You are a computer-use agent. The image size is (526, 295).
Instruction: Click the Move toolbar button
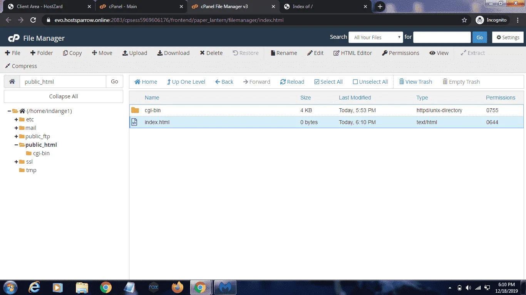pyautogui.click(x=102, y=53)
